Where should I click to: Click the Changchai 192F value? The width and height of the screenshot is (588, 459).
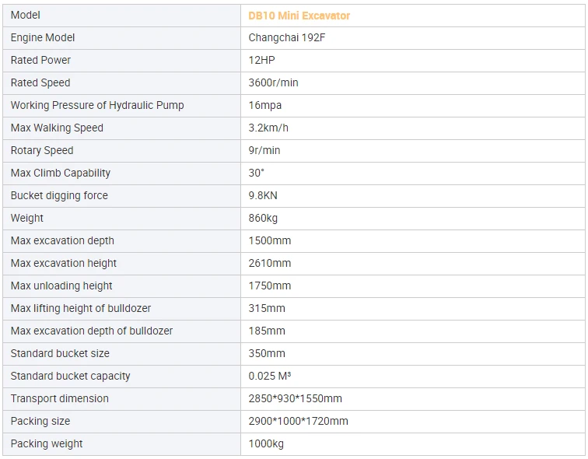[287, 38]
